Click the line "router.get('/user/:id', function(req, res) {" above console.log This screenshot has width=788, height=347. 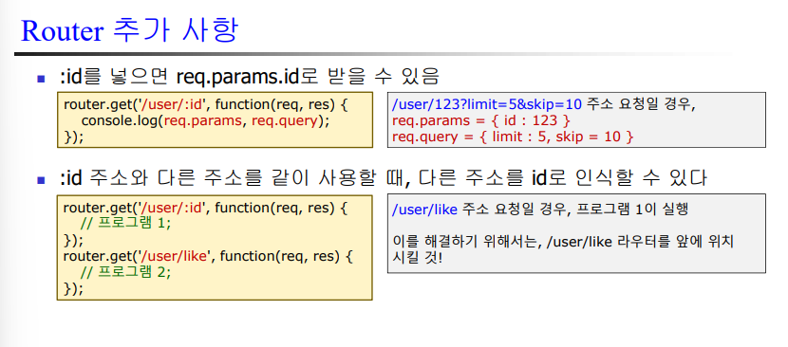(205, 105)
